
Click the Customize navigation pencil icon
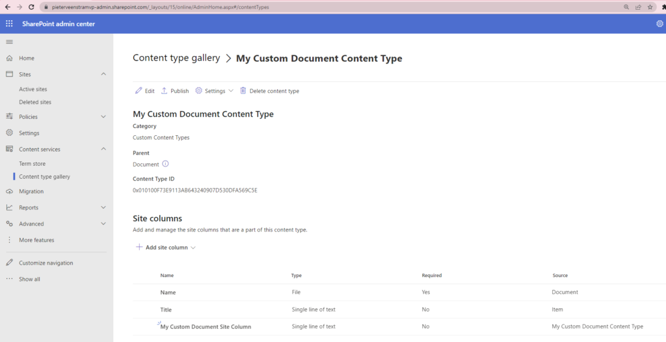point(9,263)
